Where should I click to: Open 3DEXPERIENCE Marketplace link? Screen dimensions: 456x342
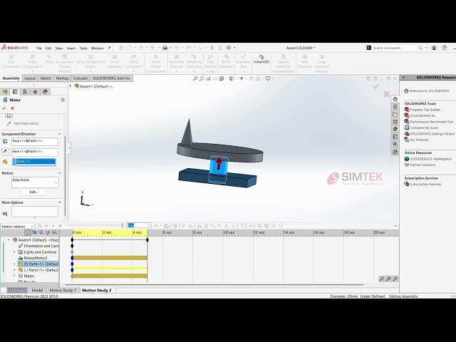point(430,159)
